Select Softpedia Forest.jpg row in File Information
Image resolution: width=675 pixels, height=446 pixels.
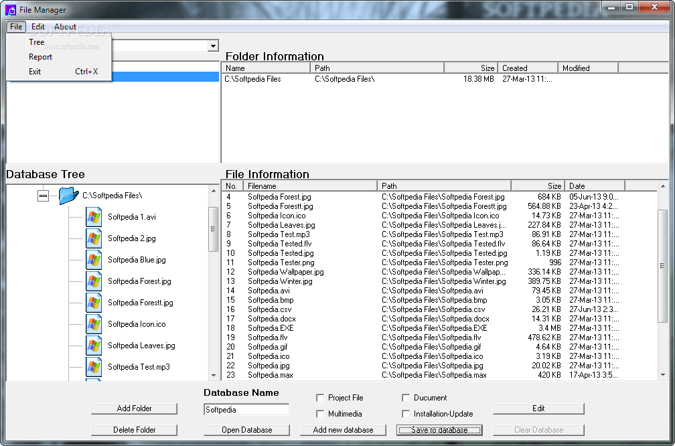click(439, 197)
